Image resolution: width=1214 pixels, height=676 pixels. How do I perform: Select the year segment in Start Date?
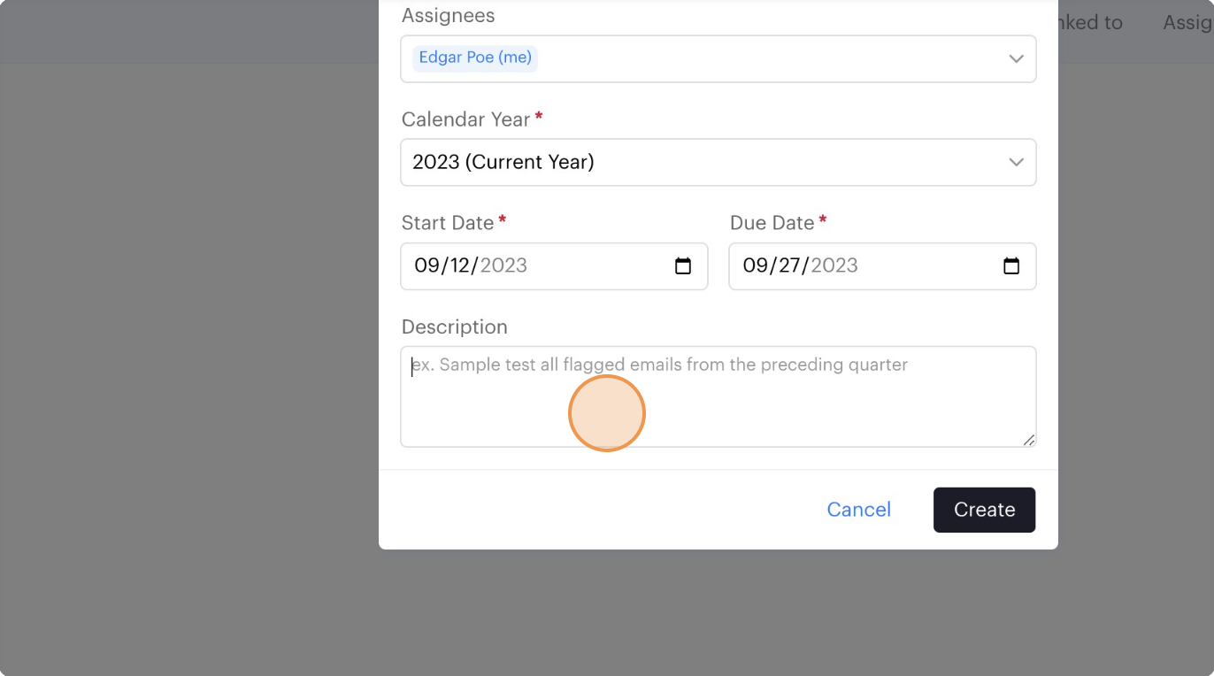pos(503,266)
